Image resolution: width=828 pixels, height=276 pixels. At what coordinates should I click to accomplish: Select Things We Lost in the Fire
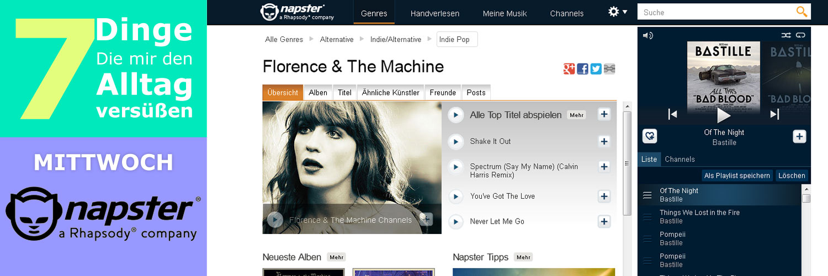[719, 216]
